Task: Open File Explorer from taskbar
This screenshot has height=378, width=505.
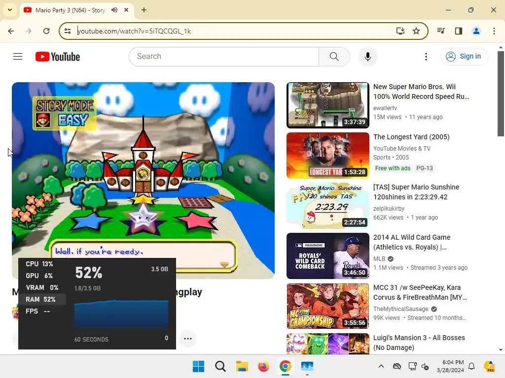Action: (x=242, y=366)
